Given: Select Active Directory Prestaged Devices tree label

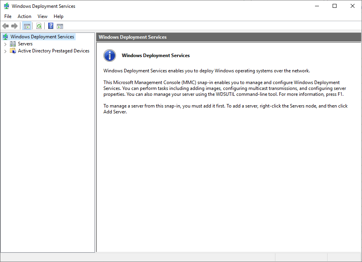Looking at the screenshot, I should tap(54, 51).
